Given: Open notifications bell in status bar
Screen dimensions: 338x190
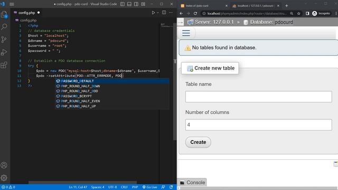Looking at the screenshot, I should [x=171, y=187].
